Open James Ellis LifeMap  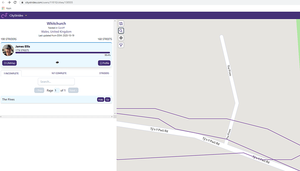[x=10, y=63]
